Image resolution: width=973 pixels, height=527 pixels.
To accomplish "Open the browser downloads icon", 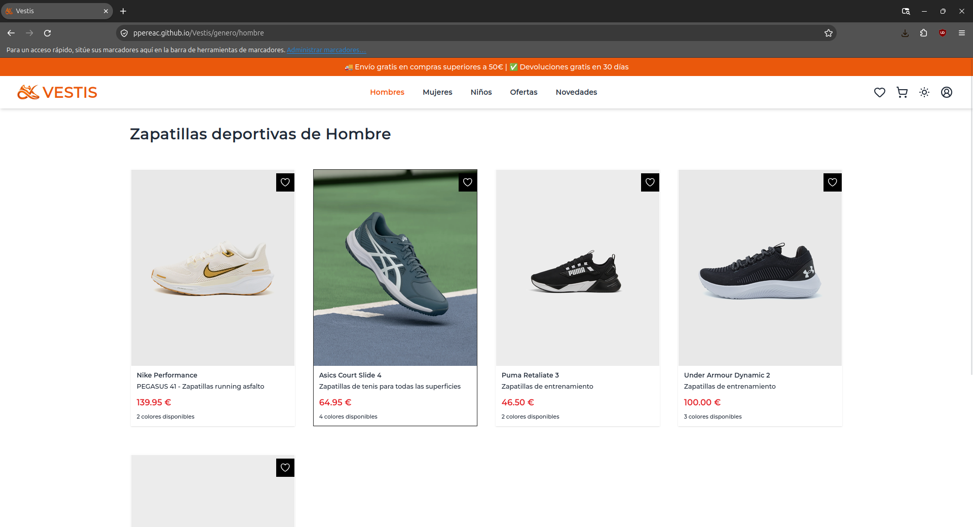I will click(x=905, y=33).
